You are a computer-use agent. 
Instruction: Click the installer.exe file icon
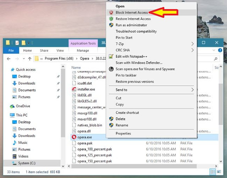click(x=74, y=89)
